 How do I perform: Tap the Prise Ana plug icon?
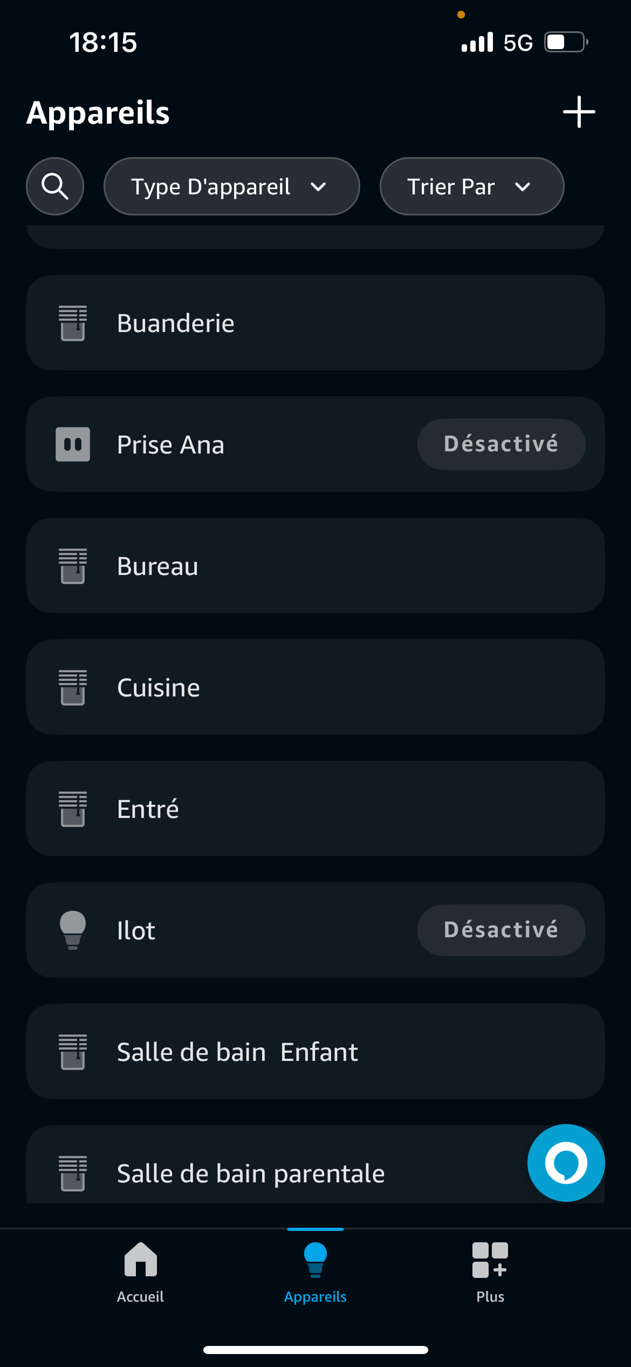coord(73,444)
